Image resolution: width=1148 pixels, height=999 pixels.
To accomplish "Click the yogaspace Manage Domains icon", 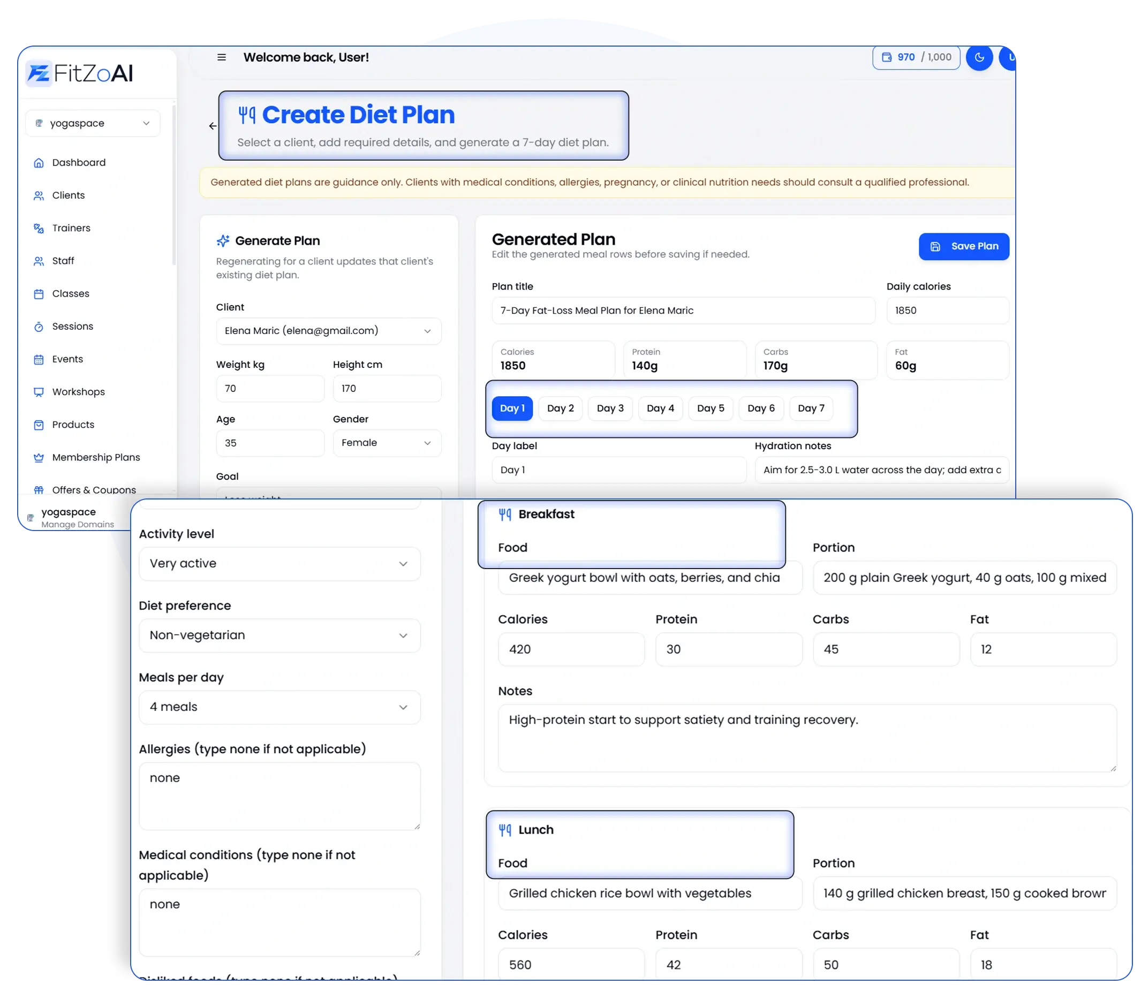I will click(31, 518).
